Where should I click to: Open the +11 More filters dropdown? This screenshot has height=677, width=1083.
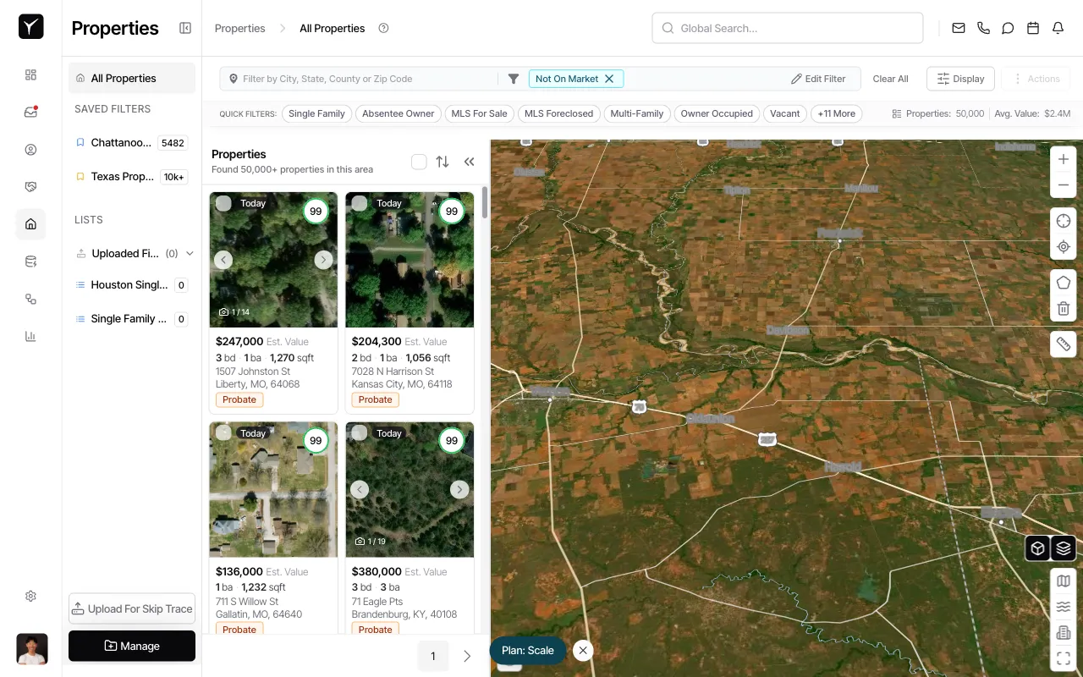(x=836, y=113)
